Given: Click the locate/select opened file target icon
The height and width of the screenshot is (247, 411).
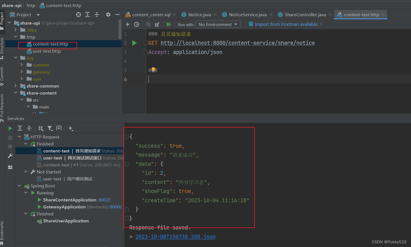Looking at the screenshot, I should pos(78,15).
